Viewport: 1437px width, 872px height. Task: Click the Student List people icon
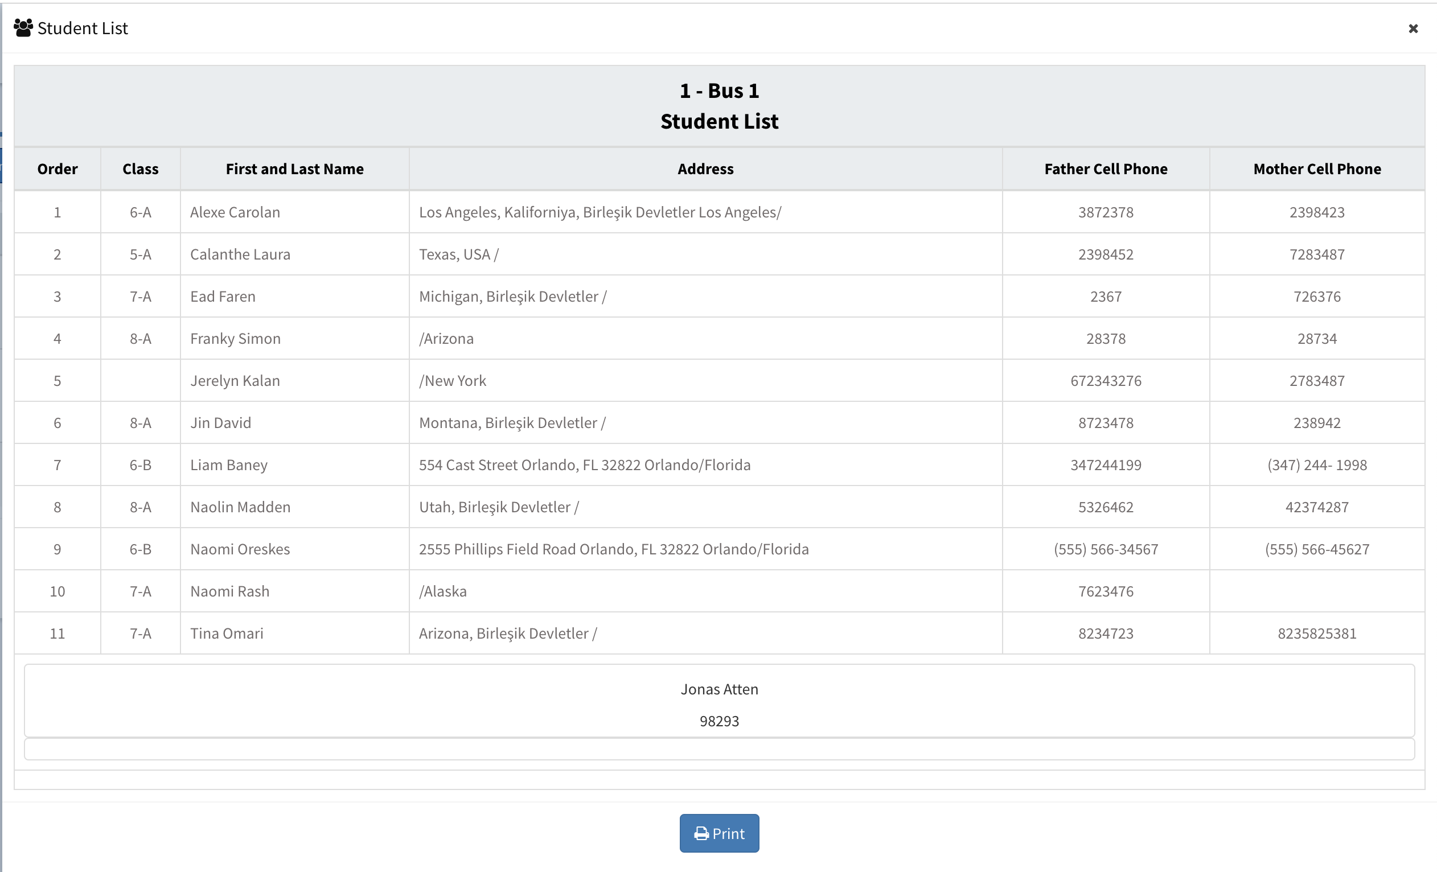[23, 28]
